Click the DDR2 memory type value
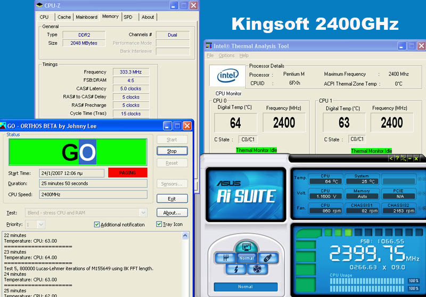The width and height of the screenshot is (426, 297). tap(84, 35)
